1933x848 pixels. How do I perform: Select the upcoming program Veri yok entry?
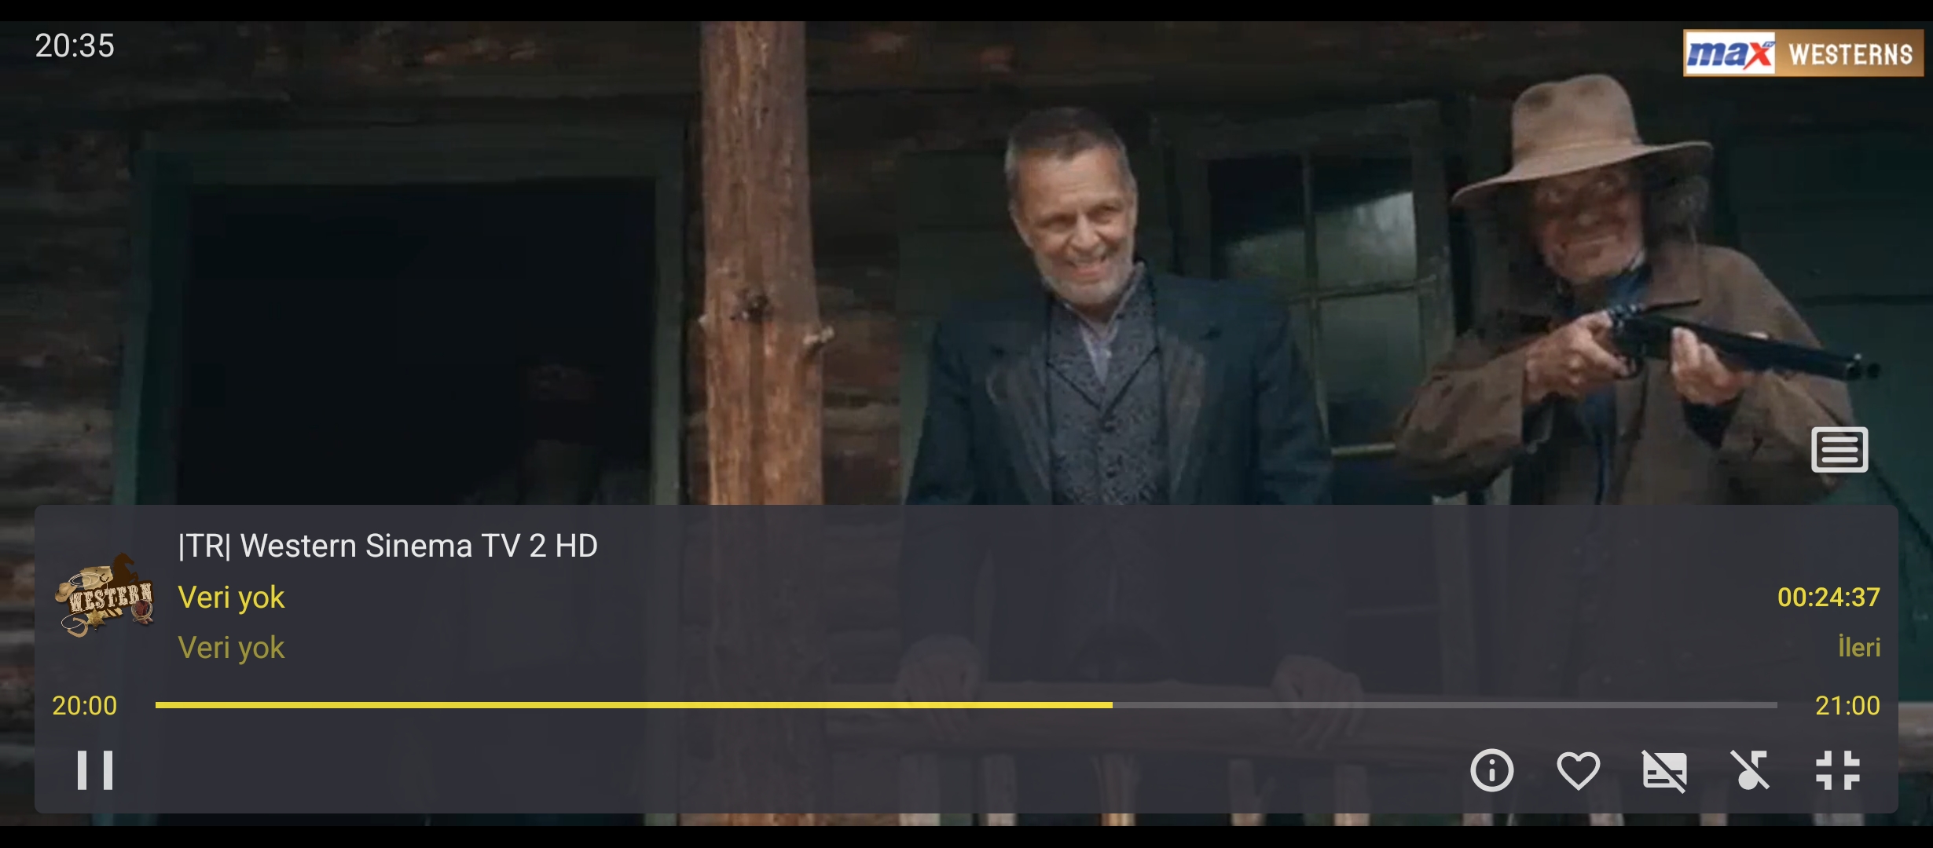click(231, 648)
